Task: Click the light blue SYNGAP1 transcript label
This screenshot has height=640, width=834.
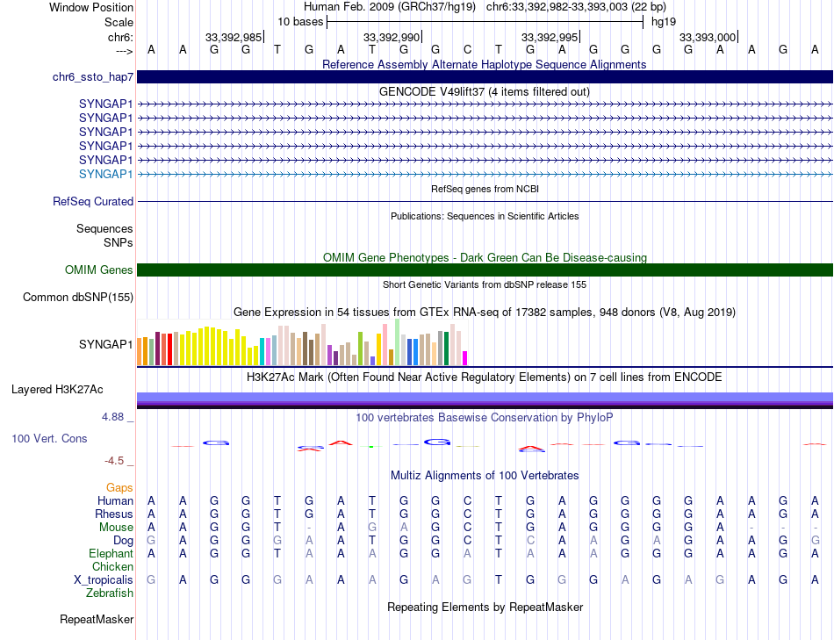Action: pyautogui.click(x=105, y=174)
